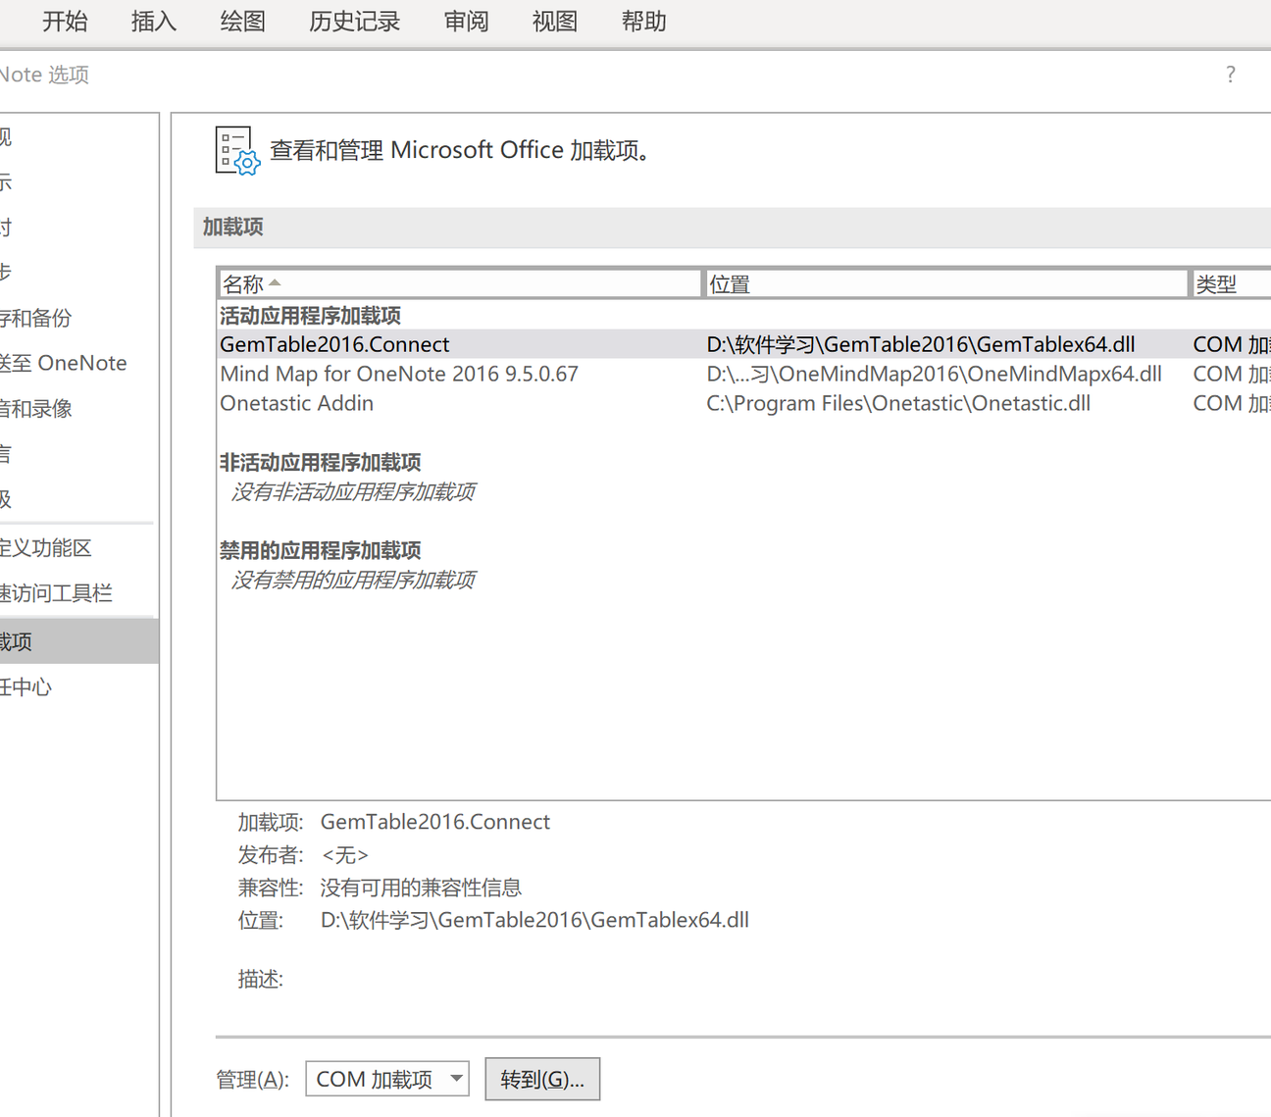Image resolution: width=1271 pixels, height=1117 pixels.
Task: Click the 活动应用程序加载项 group heading
Action: tap(310, 316)
